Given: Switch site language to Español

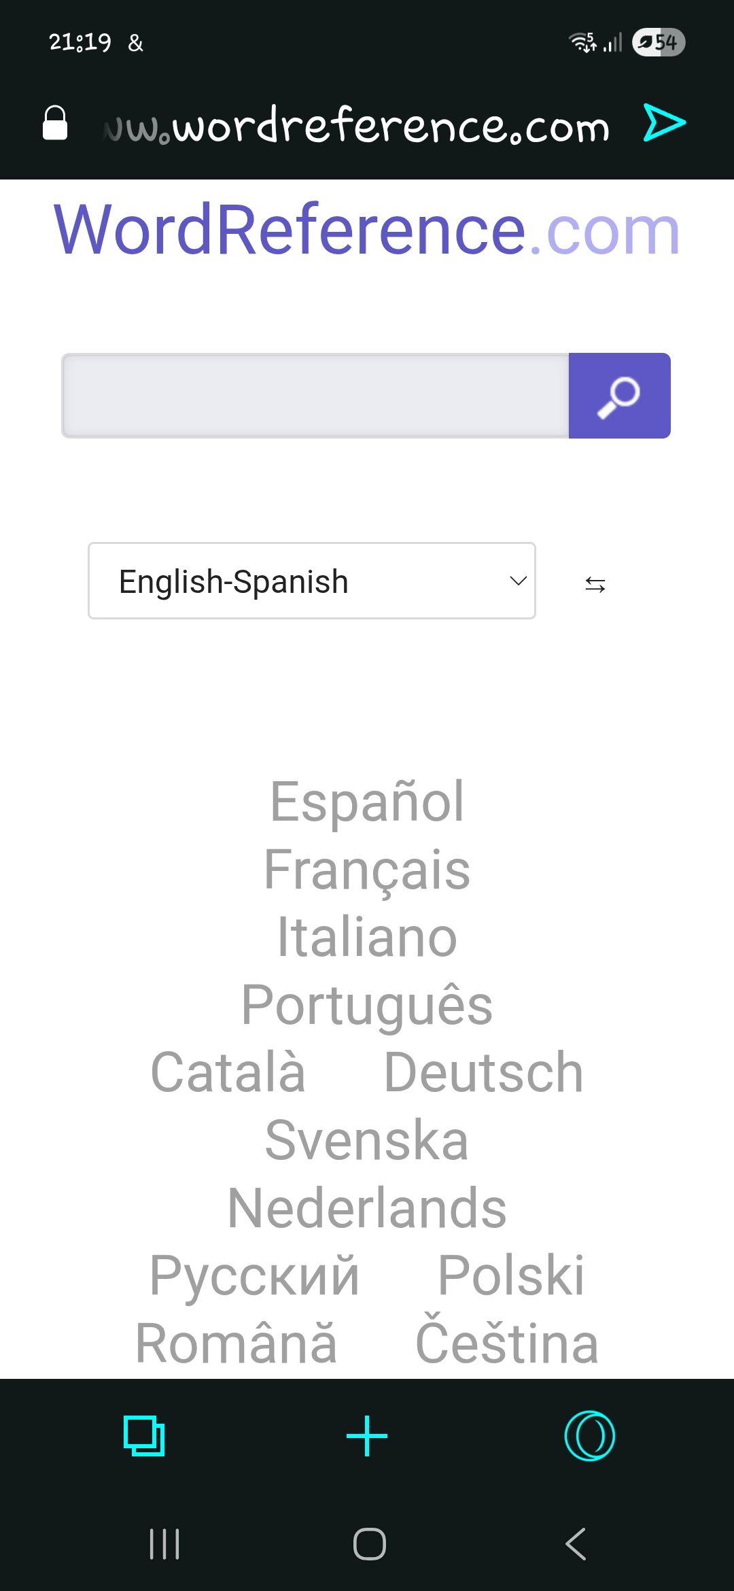Looking at the screenshot, I should pos(367,802).
